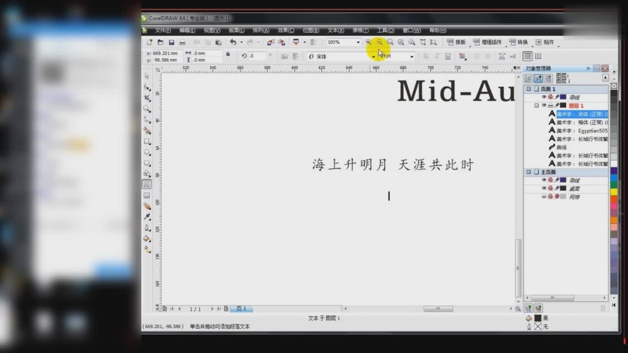Viewport: 628px width, 353px height.
Task: Select the Outline Pen tool in the toolbox
Action: click(147, 227)
